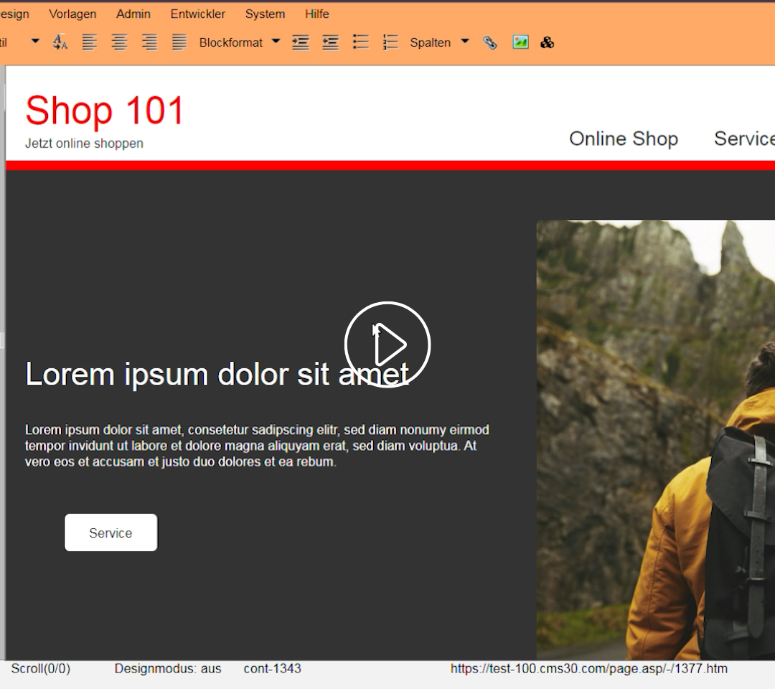Click the Lorem ipsum dolor sit amet heading
The height and width of the screenshot is (689, 775).
point(217,374)
